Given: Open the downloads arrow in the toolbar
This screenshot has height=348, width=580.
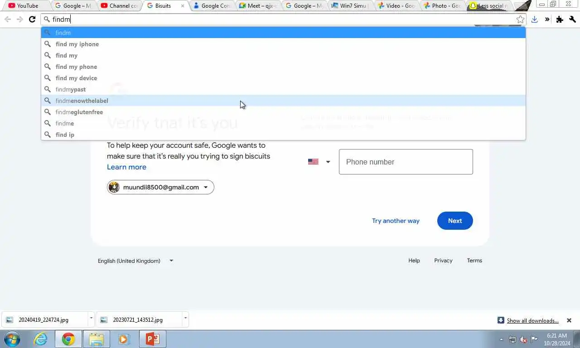Looking at the screenshot, I should (x=535, y=19).
